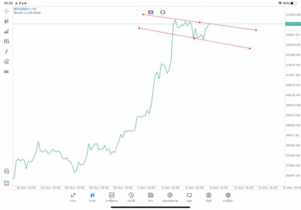
Task: Switch to the การซื้อขาย trade tab
Action: (x=111, y=197)
